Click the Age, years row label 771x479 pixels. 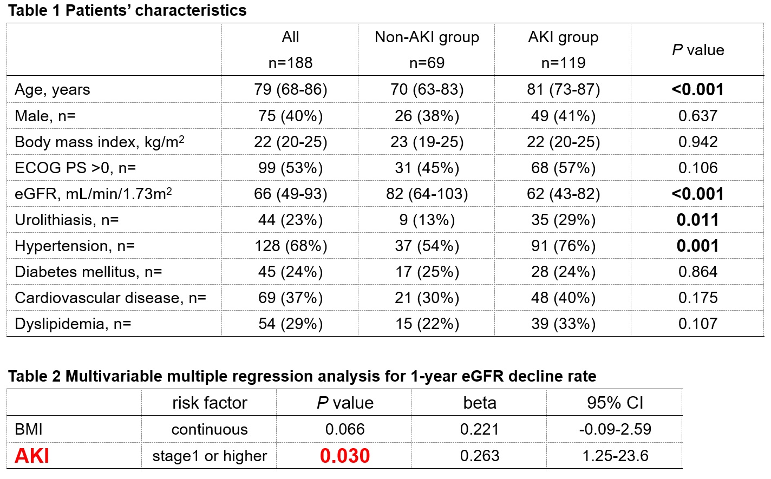point(53,90)
